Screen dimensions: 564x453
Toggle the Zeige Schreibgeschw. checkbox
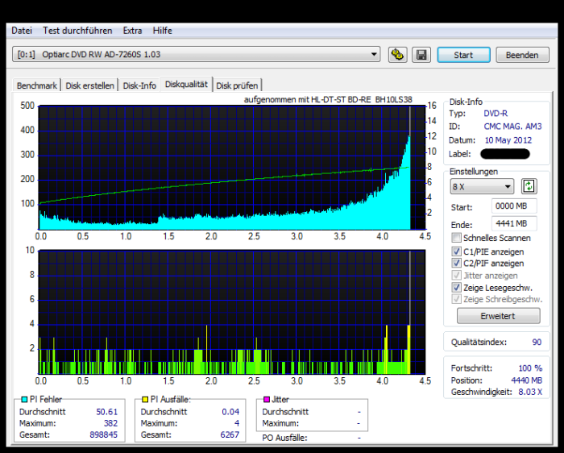(x=457, y=299)
